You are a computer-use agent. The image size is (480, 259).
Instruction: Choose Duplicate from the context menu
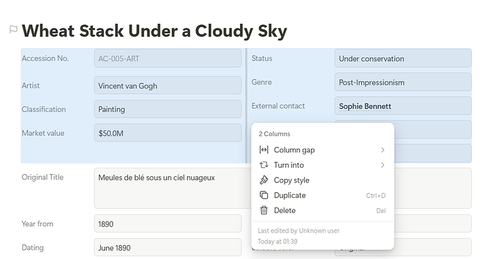[322, 195]
